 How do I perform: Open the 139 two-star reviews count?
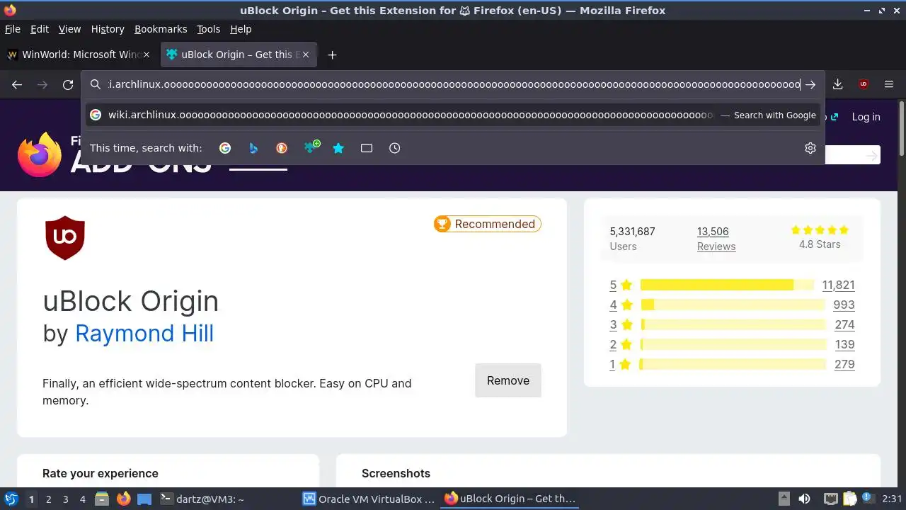(844, 344)
